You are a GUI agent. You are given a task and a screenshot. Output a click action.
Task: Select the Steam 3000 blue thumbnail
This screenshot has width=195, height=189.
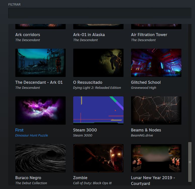tap(98, 111)
